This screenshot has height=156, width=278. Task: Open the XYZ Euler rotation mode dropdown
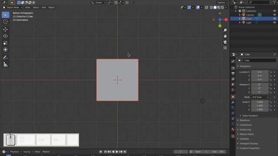[x=260, y=97]
